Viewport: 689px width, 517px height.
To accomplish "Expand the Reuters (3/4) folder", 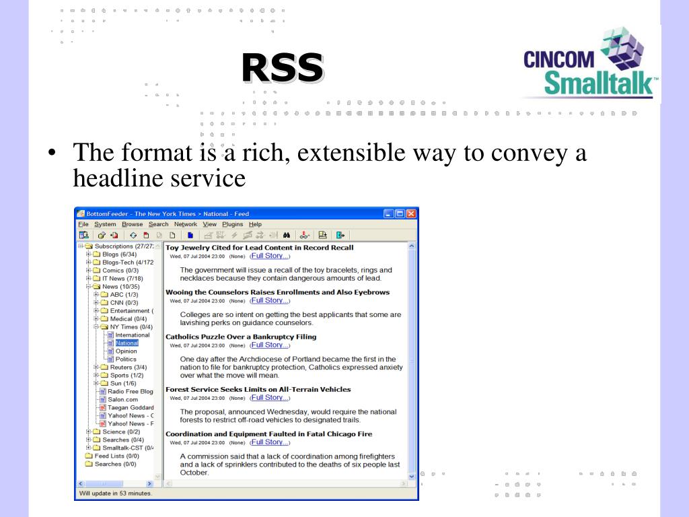I will (x=96, y=367).
